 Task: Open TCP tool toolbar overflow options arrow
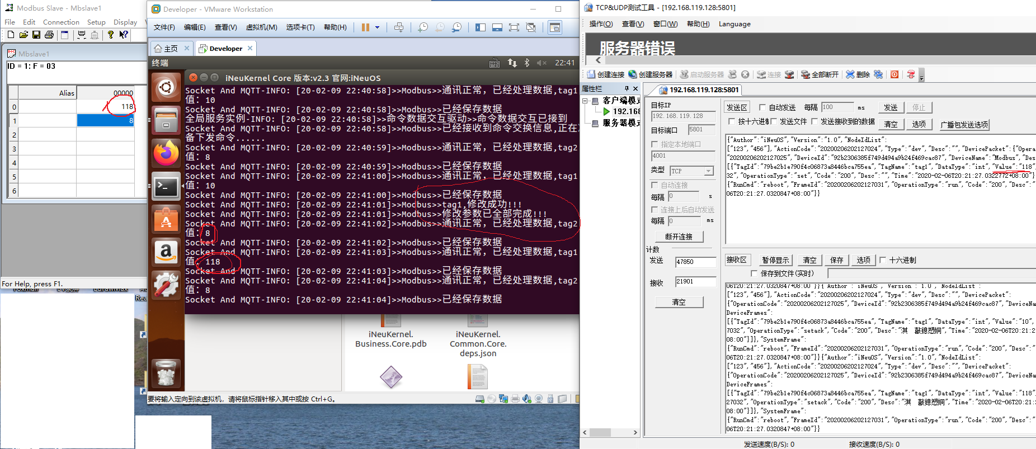point(922,75)
